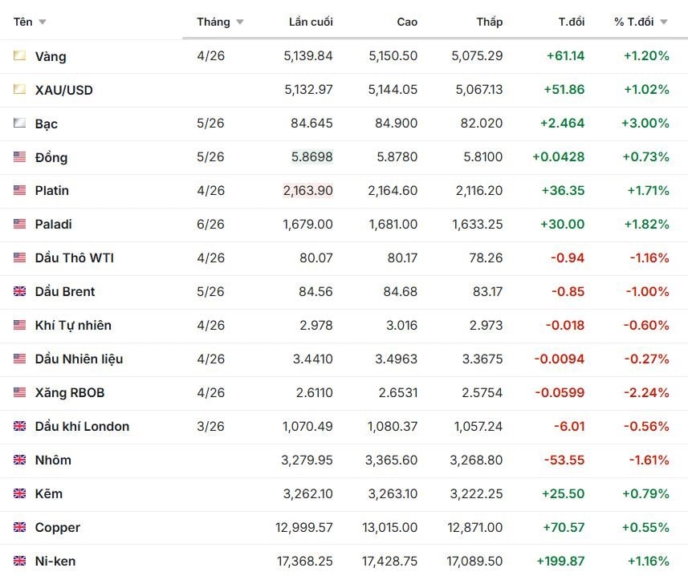Expand the % T.đổi sort arrow
688x576 pixels.
click(x=664, y=22)
